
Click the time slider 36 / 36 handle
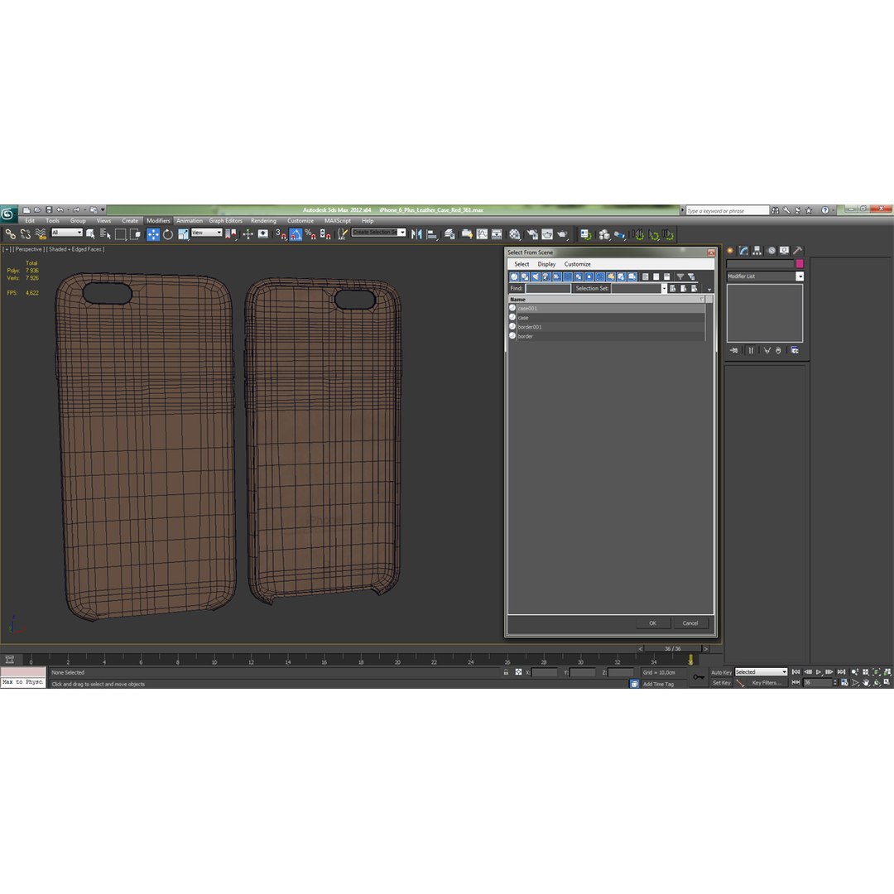tap(673, 649)
